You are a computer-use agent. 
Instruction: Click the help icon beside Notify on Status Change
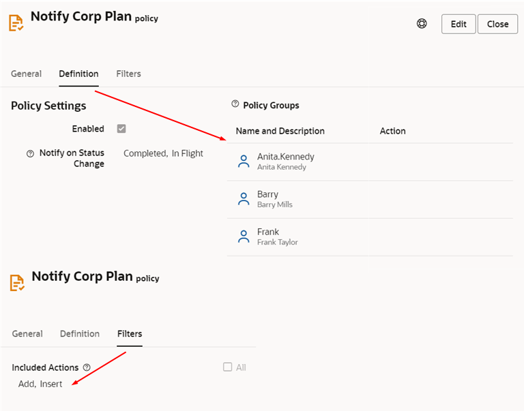(x=30, y=153)
